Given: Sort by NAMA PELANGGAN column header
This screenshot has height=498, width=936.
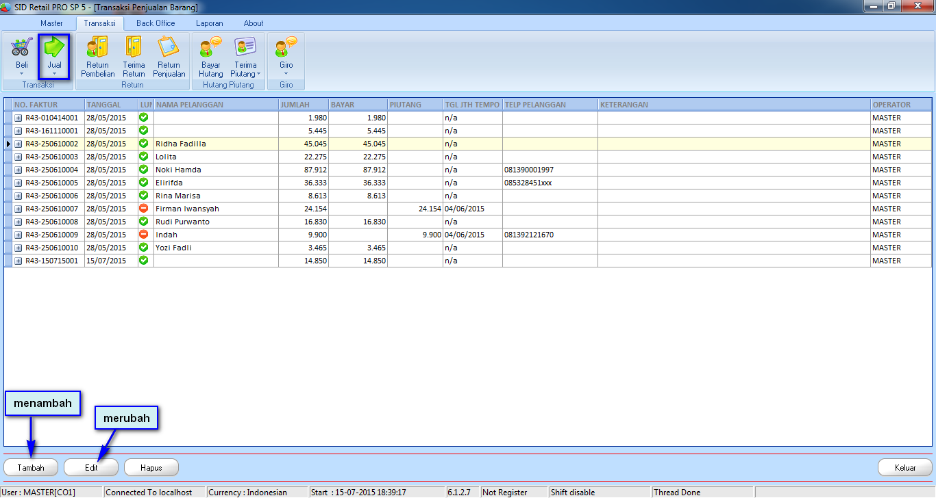Looking at the screenshot, I should (216, 105).
